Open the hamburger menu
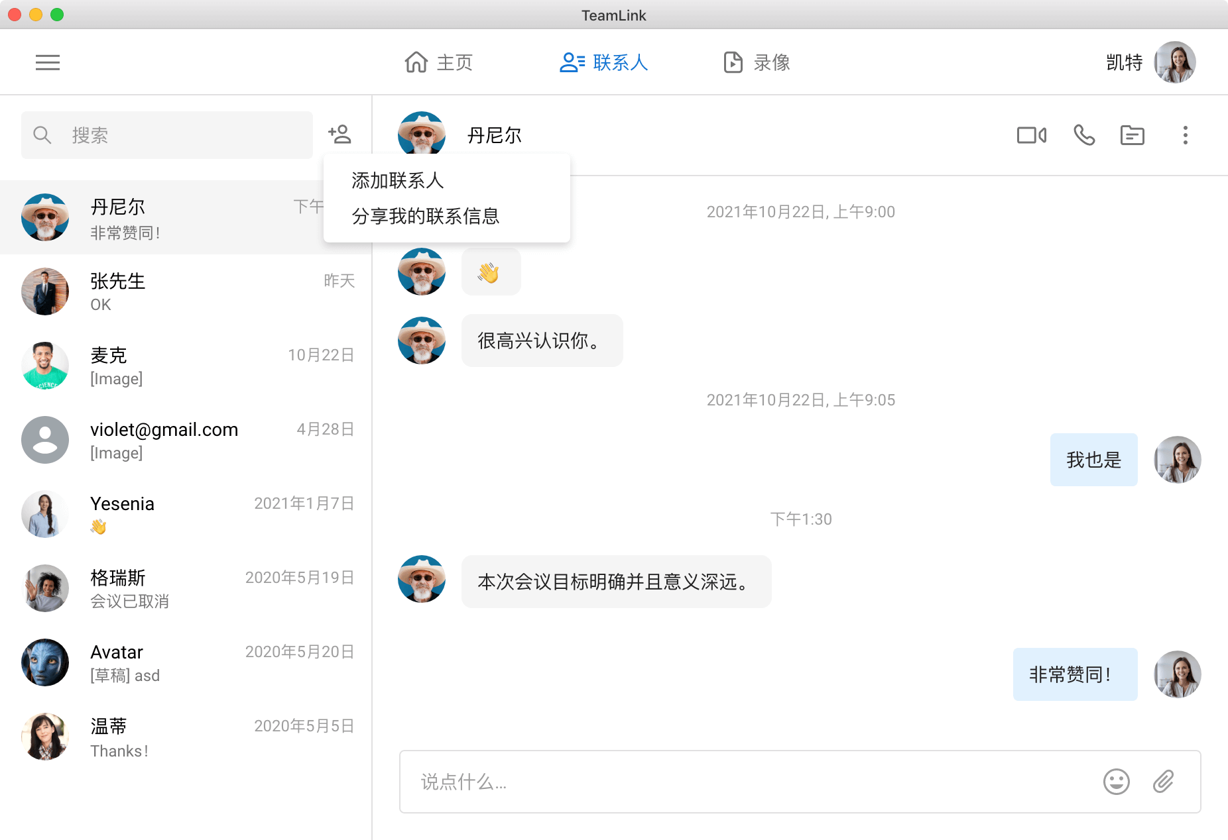Image resolution: width=1228 pixels, height=840 pixels. tap(48, 62)
